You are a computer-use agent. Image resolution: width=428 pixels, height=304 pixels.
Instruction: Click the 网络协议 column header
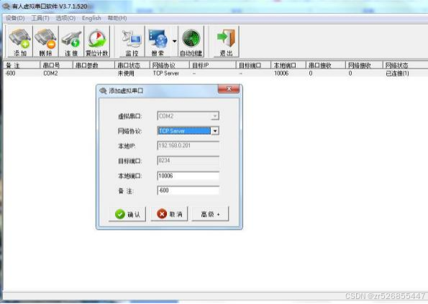(x=170, y=65)
